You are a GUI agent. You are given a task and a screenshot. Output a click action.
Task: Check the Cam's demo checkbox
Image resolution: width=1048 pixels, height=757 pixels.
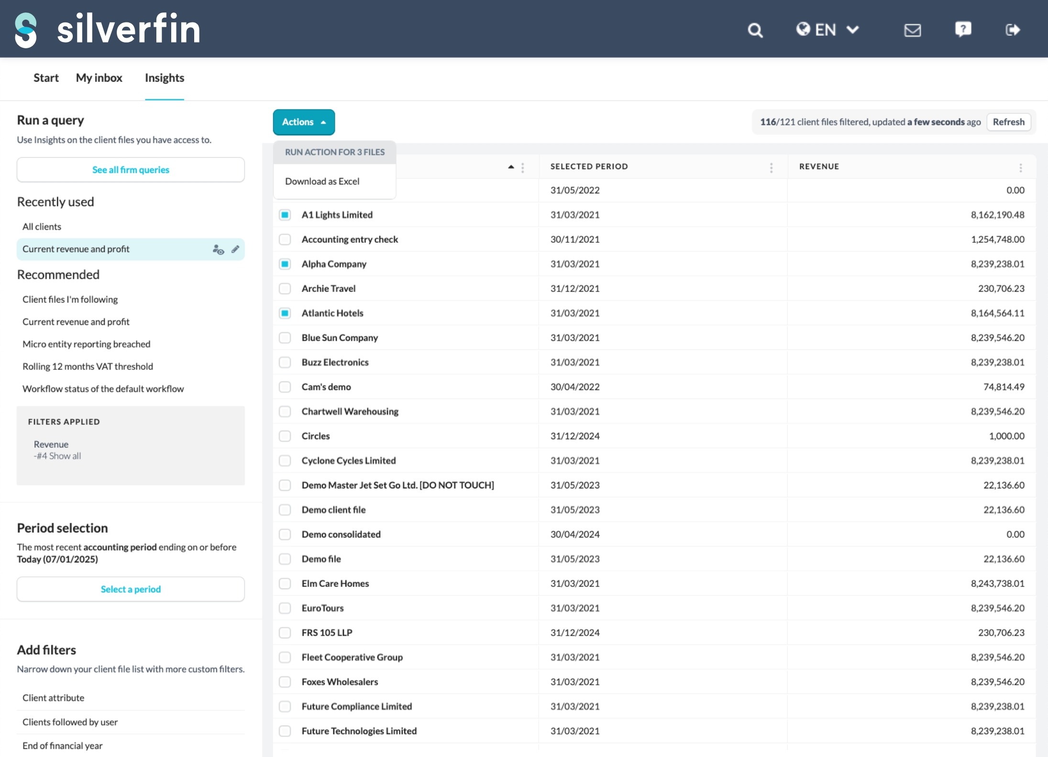coord(285,387)
